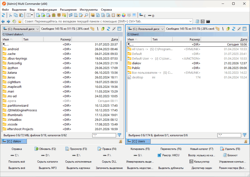Click the pack archive box icon
The width and height of the screenshot is (250, 177).
coord(54,15)
